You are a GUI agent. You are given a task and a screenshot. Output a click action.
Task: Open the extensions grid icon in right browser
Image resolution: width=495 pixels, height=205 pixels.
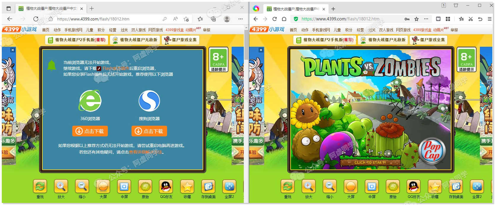(x=448, y=19)
